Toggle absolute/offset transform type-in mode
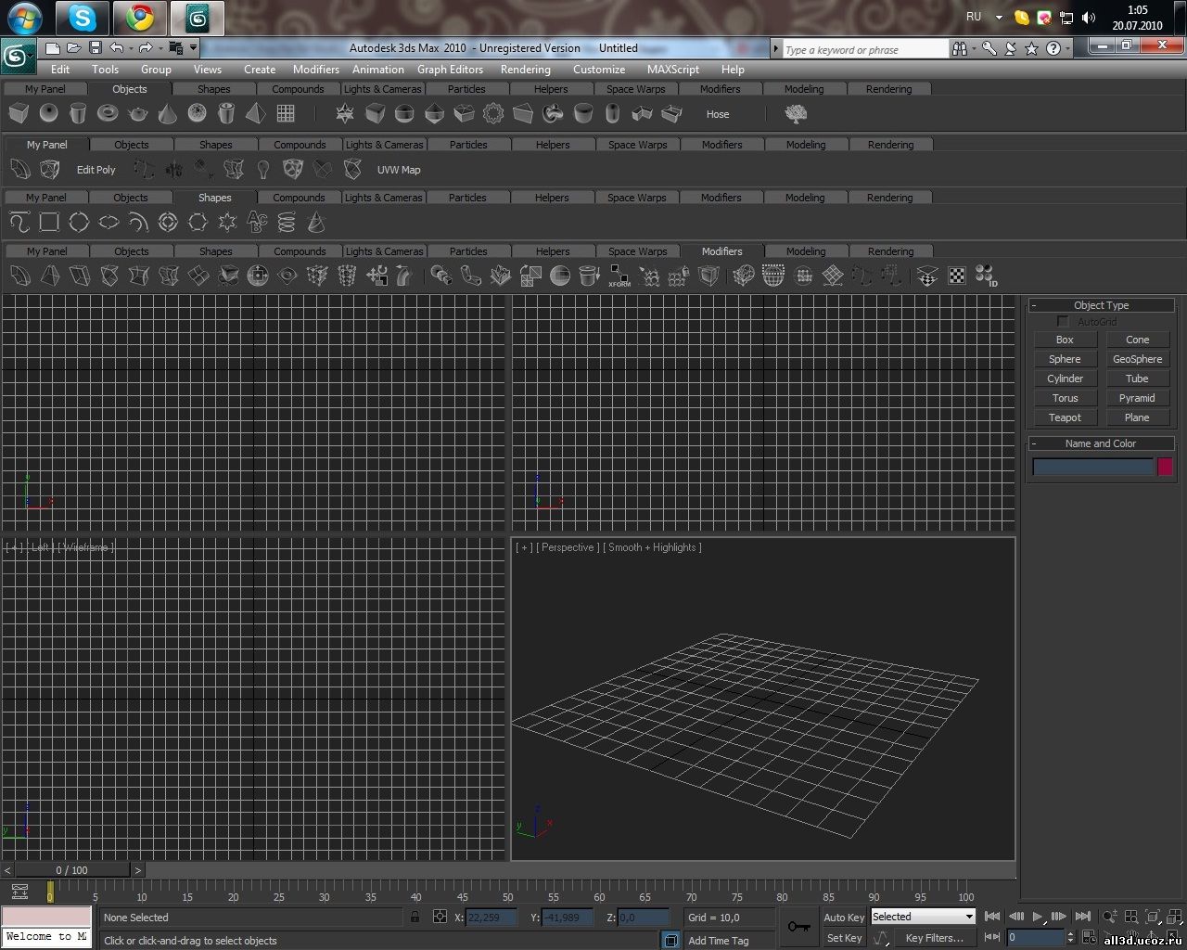Viewport: 1187px width, 950px height. click(440, 917)
